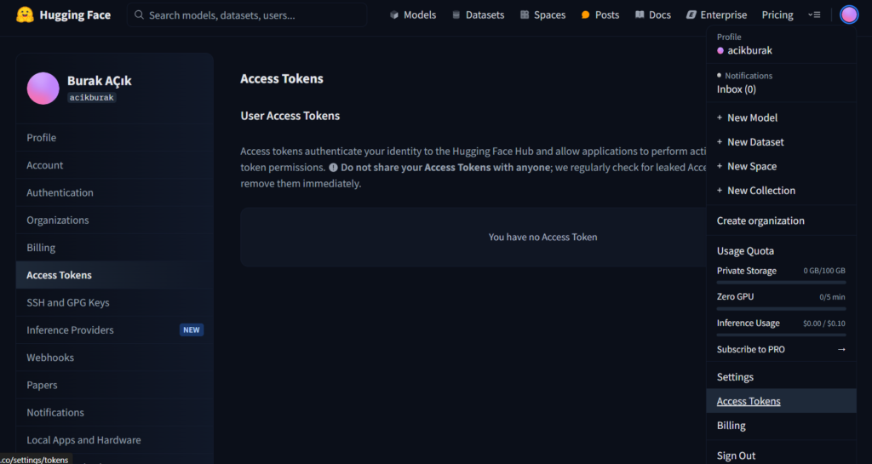Click the NEW badge on Inference Providers
This screenshot has width=872, height=464.
click(192, 330)
